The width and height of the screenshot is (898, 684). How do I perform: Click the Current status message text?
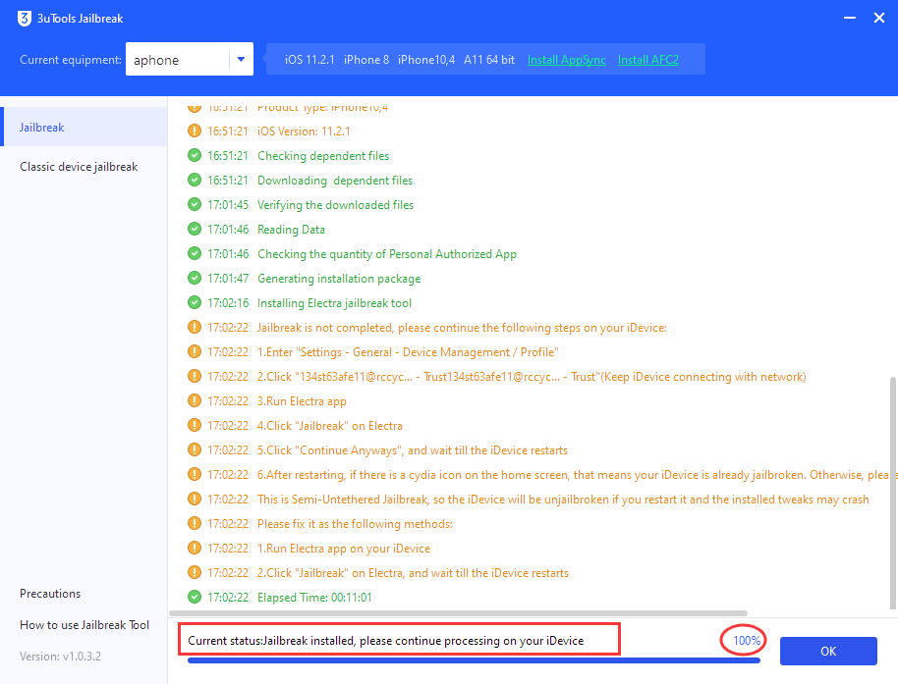point(385,641)
